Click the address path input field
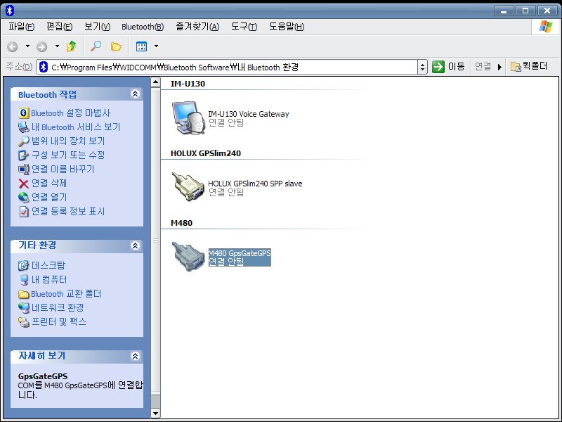Screen dimensions: 562x422 tap(227, 67)
